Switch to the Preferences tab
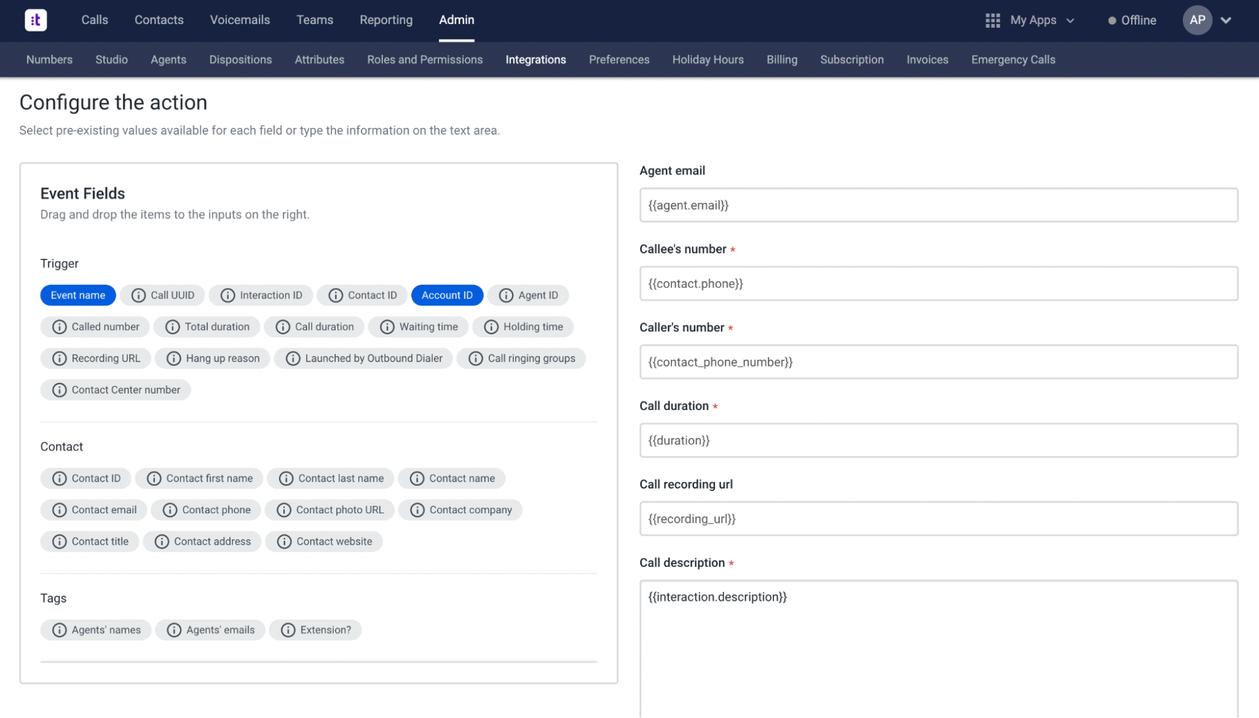The image size is (1259, 718). click(619, 60)
